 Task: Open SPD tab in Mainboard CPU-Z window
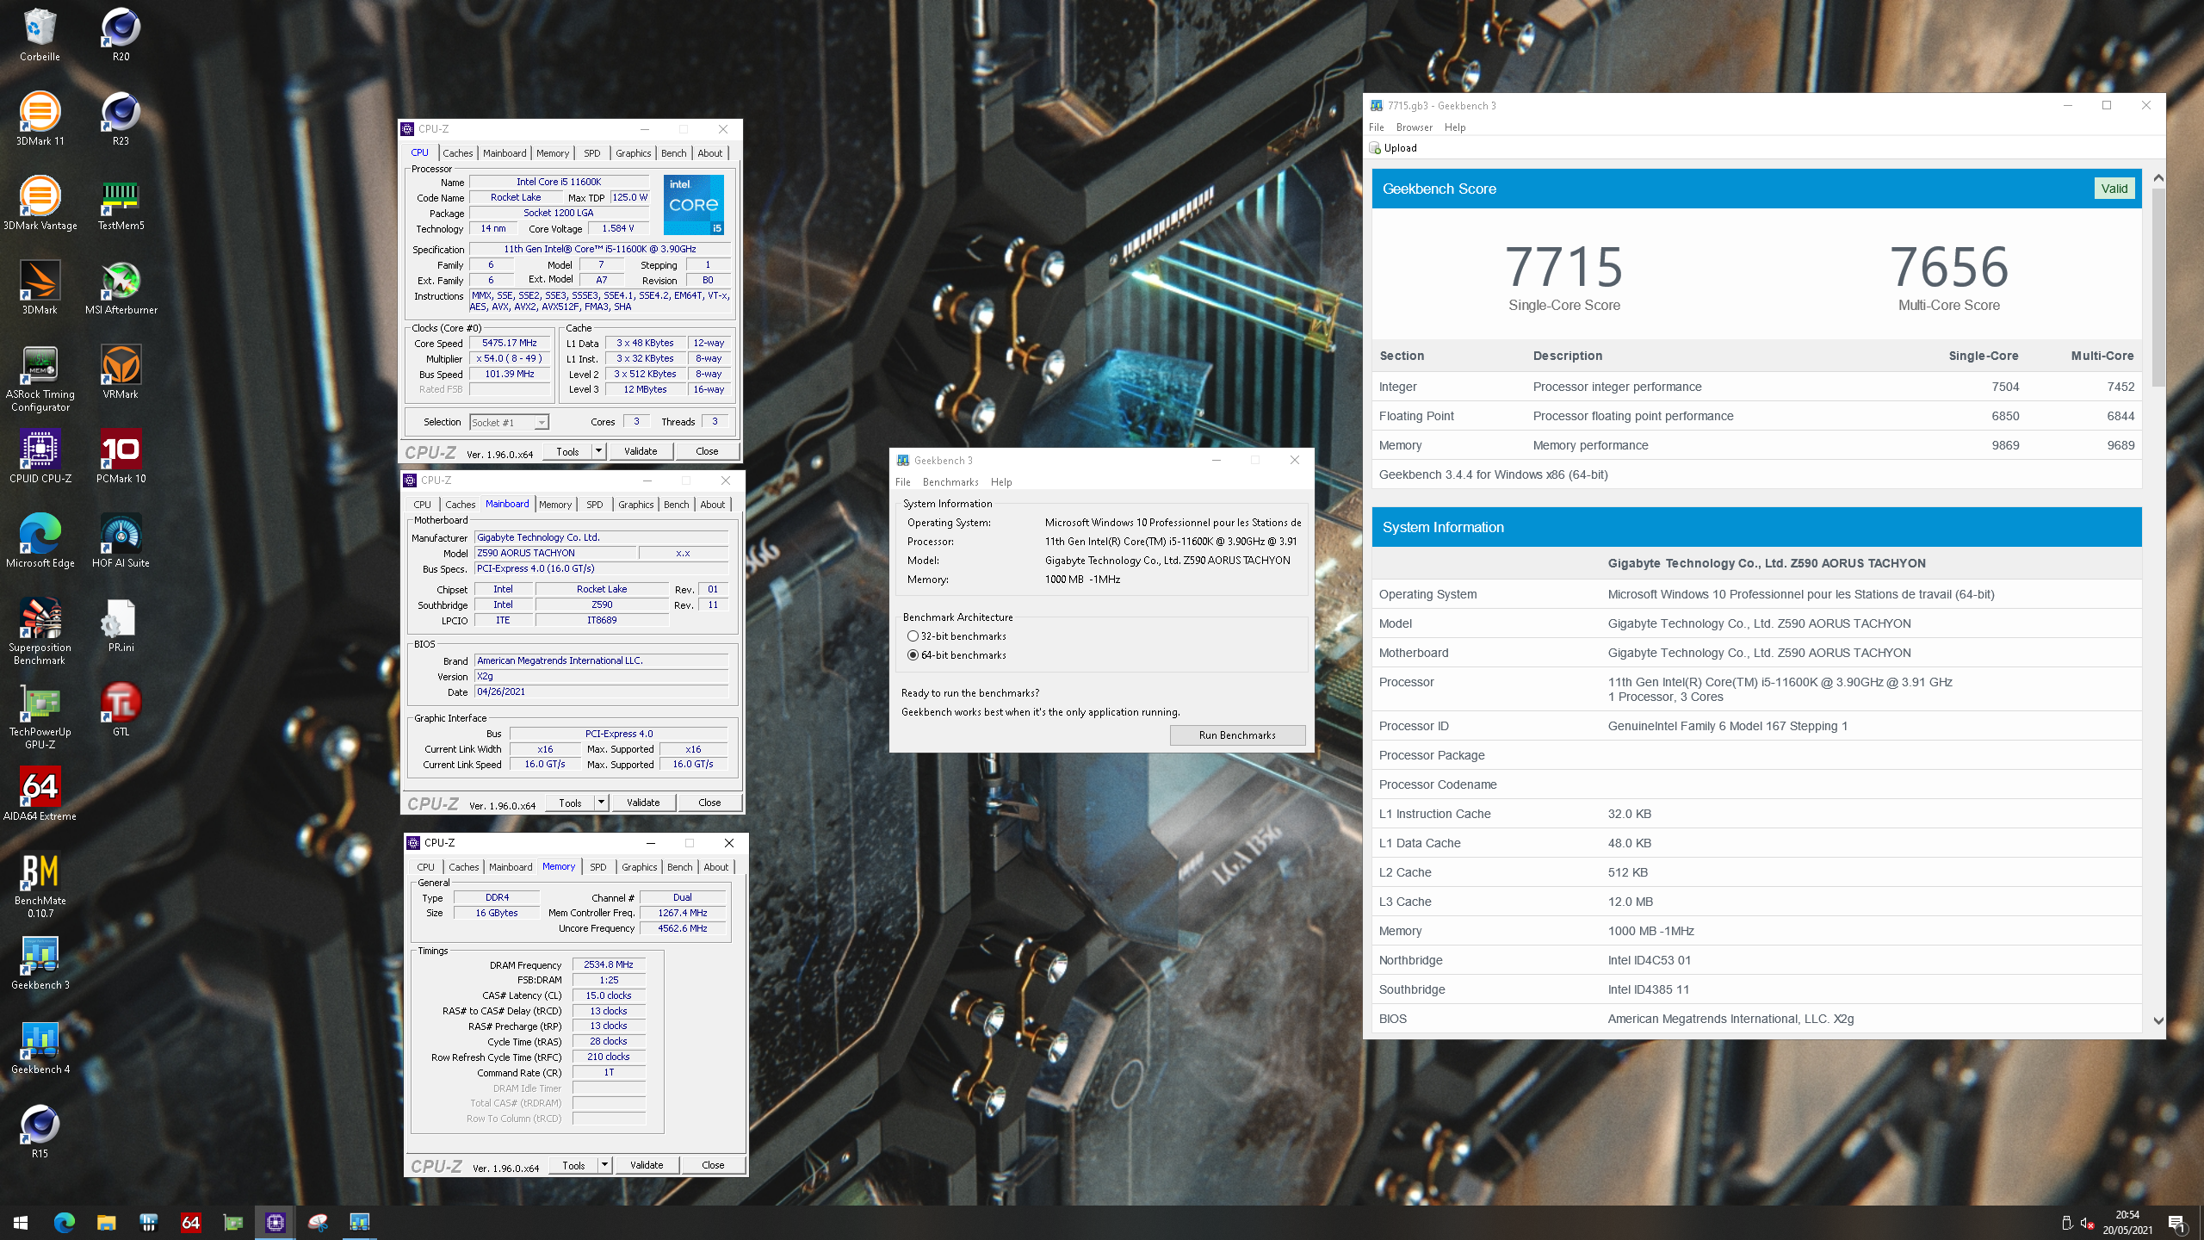tap(594, 505)
